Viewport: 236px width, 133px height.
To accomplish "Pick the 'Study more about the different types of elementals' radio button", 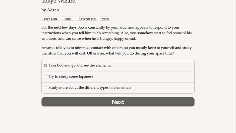I will coord(45,88).
